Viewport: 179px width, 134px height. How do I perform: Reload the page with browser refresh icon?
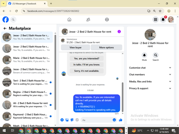[x=16, y=11]
